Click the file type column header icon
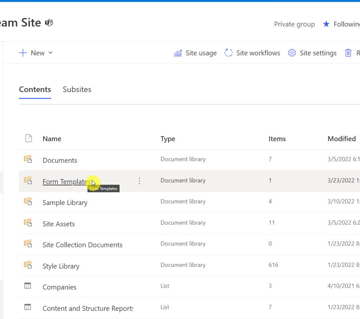The width and height of the screenshot is (360, 319). pyautogui.click(x=28, y=138)
